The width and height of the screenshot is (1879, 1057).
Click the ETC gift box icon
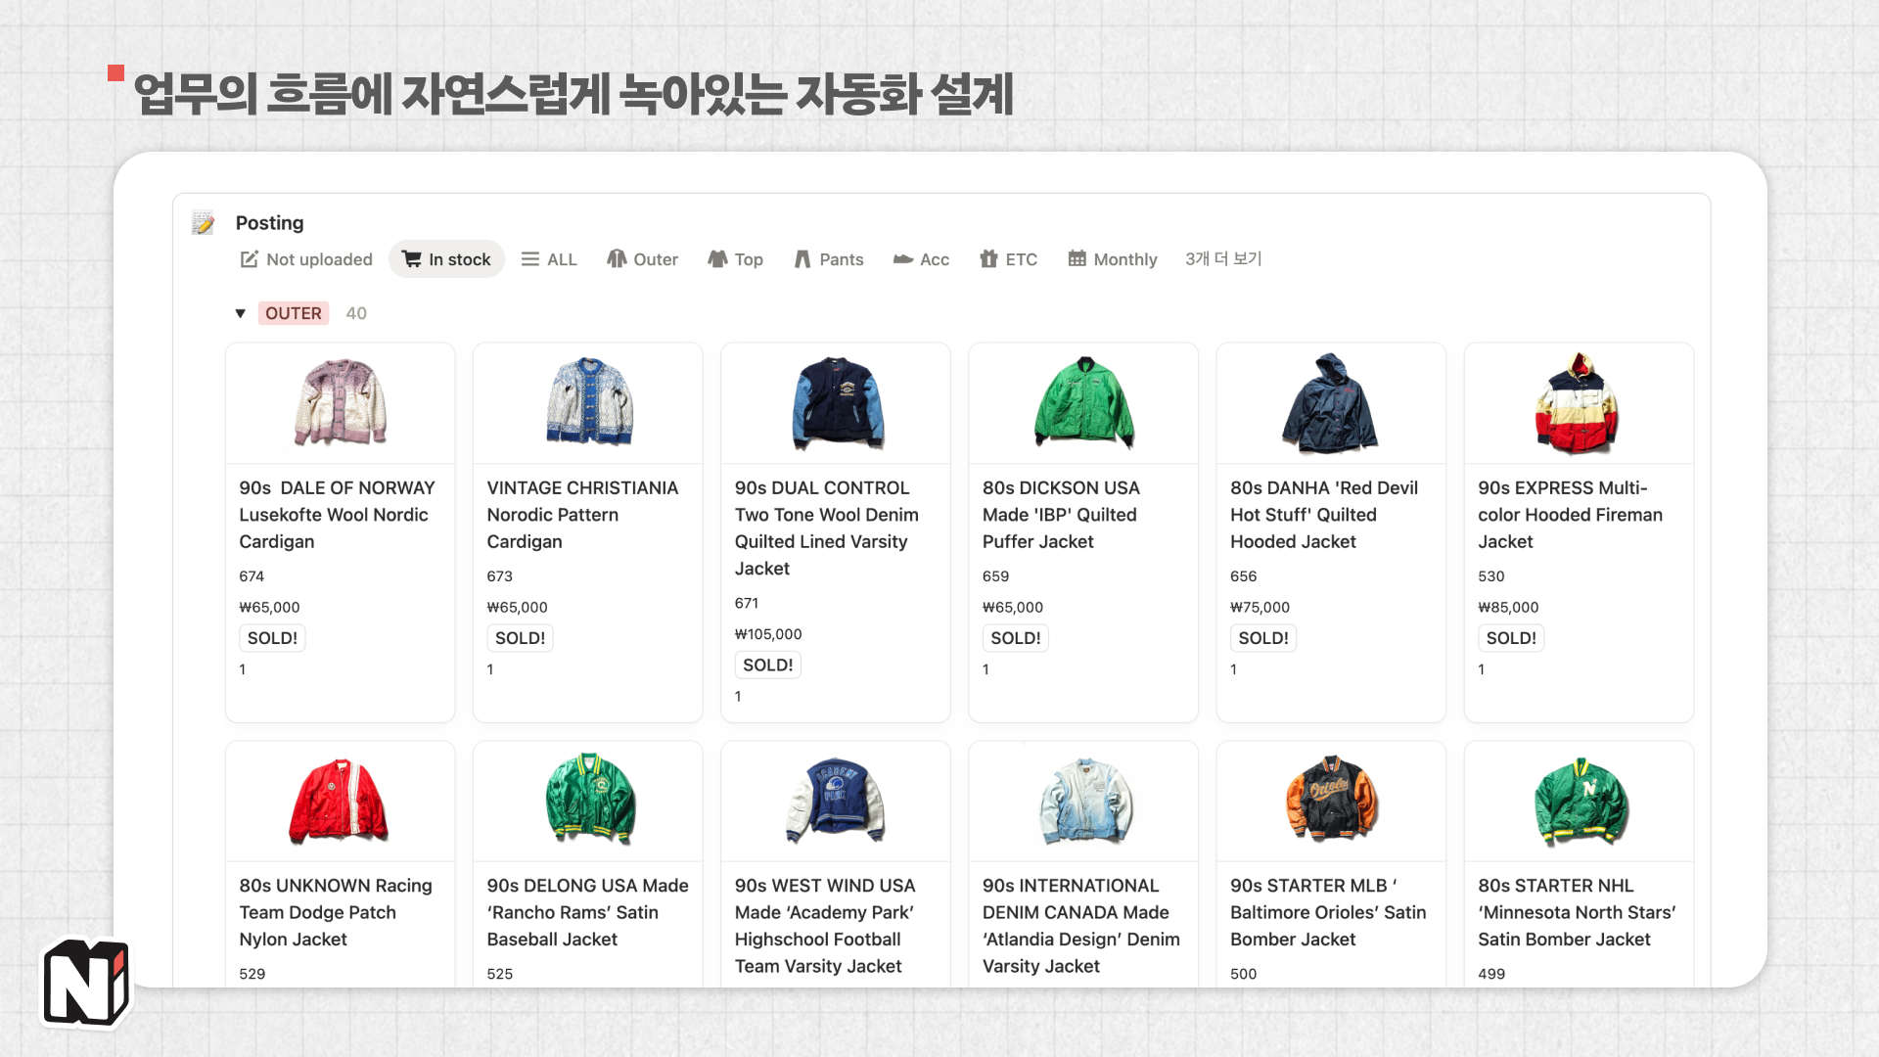coord(988,259)
